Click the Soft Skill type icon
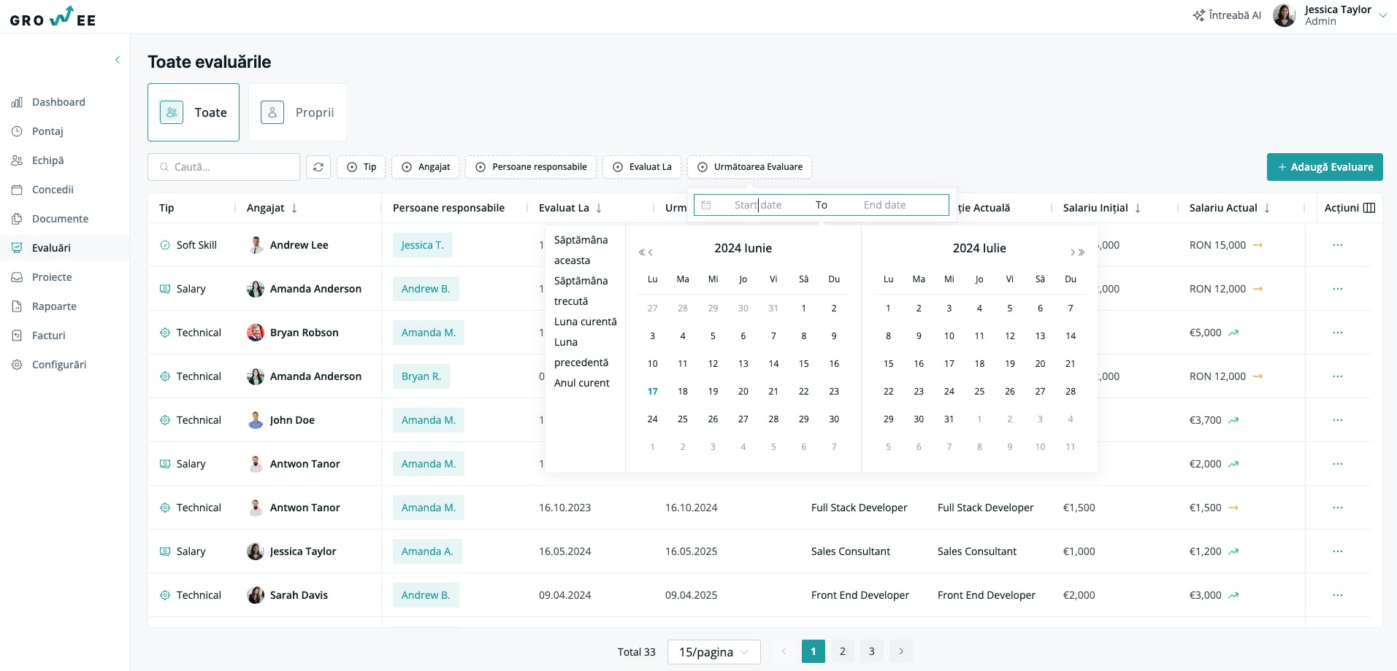The height and width of the screenshot is (671, 1397). coord(165,245)
